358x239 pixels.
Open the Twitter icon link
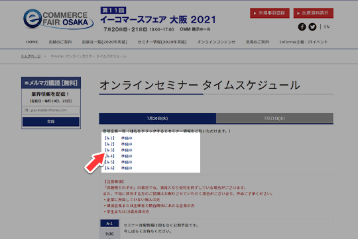click(312, 27)
